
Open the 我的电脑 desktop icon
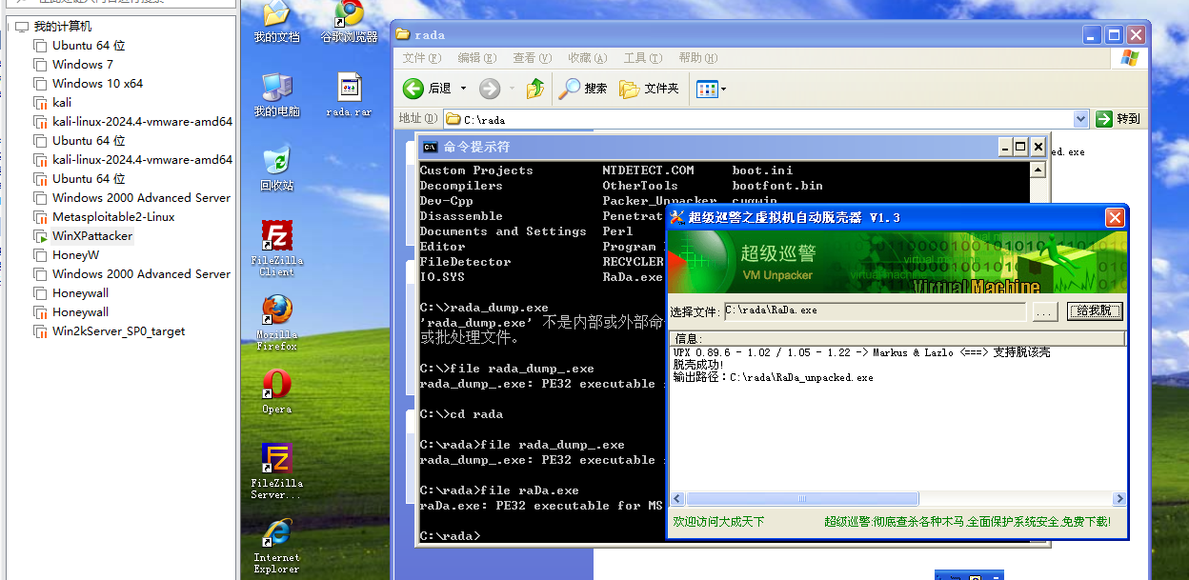click(276, 95)
